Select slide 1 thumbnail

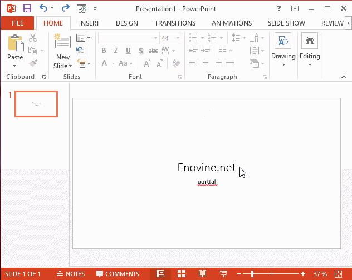click(36, 104)
